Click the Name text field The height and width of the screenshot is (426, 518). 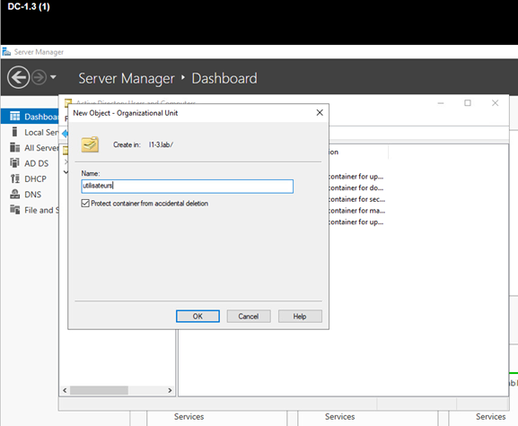click(x=187, y=187)
